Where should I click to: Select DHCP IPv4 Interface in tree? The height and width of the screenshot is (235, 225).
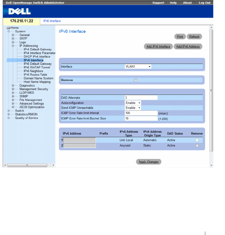[x=37, y=57]
